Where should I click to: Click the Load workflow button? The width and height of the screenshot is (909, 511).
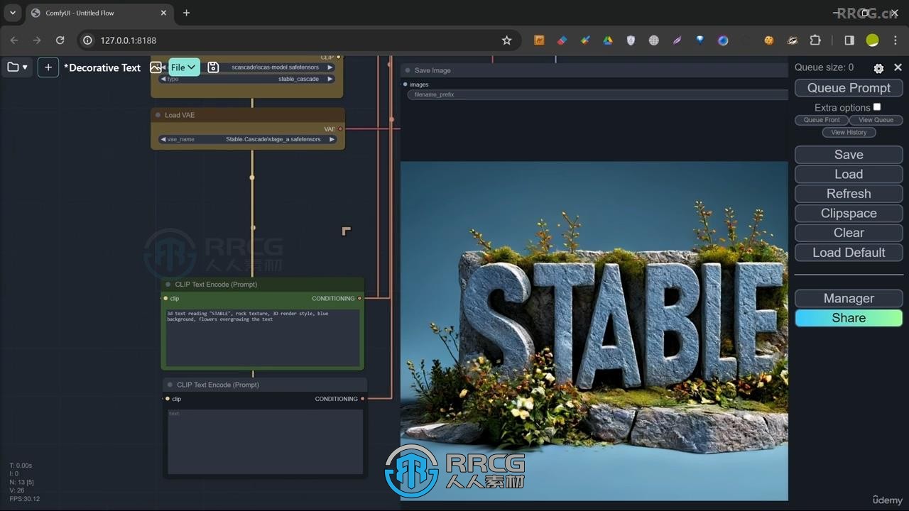(x=849, y=174)
